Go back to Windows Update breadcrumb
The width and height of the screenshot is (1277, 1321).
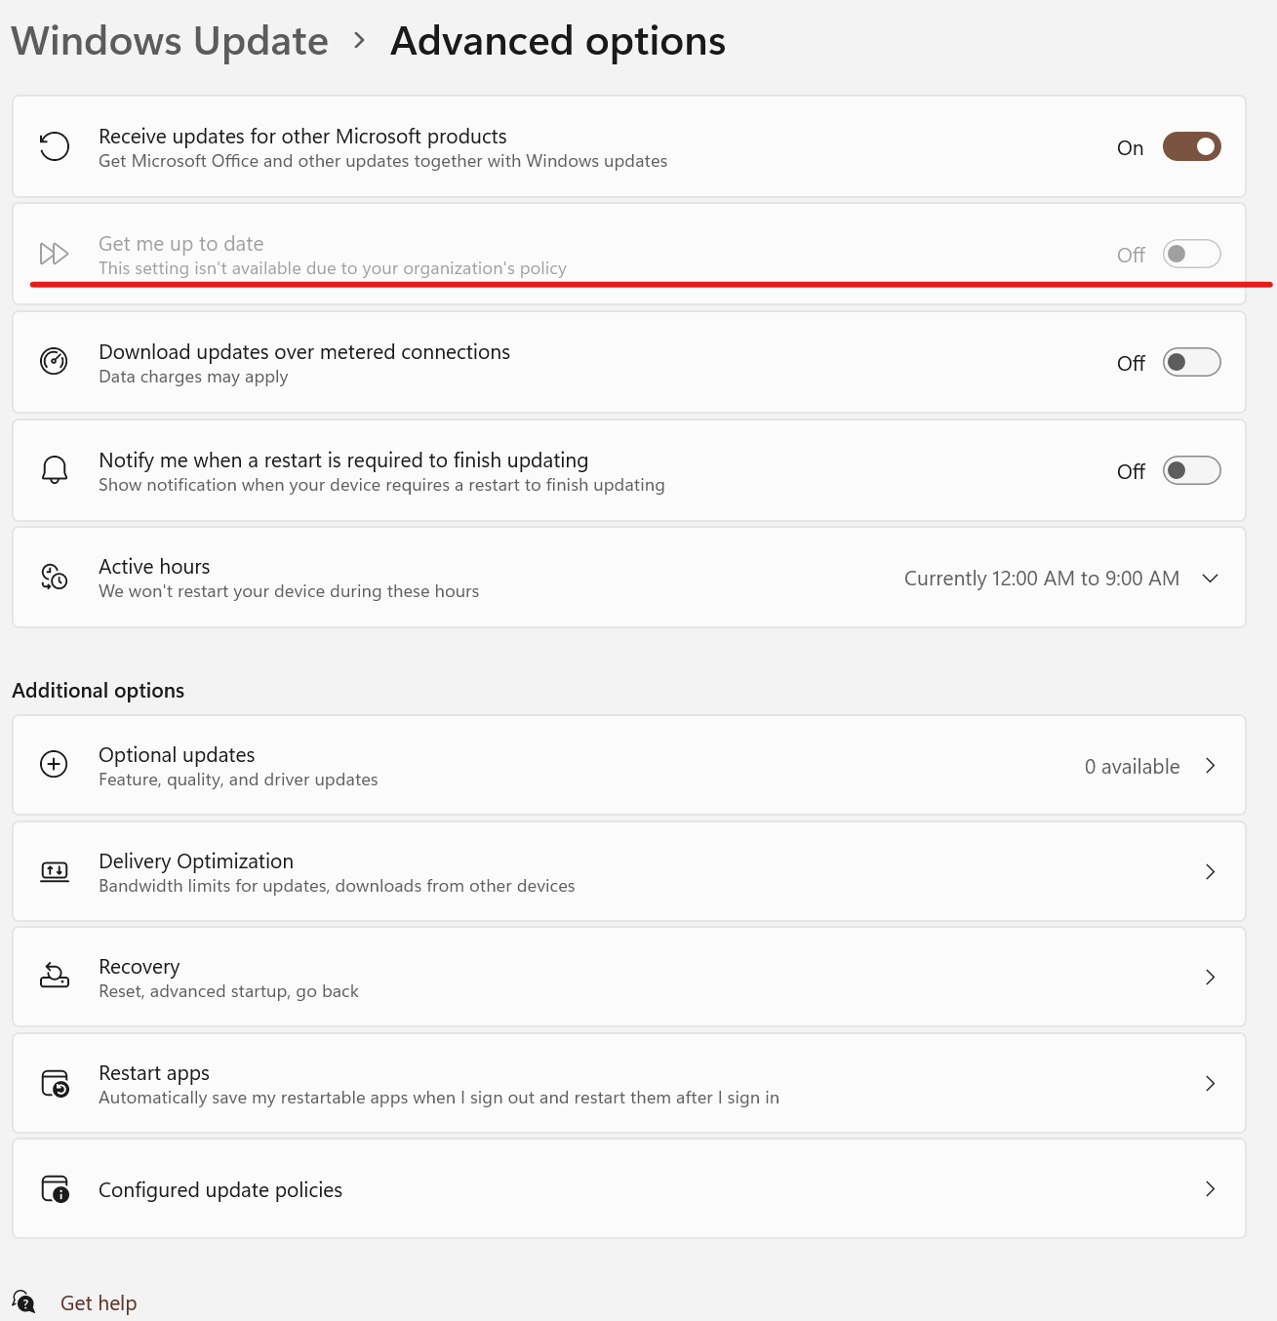[x=170, y=41]
